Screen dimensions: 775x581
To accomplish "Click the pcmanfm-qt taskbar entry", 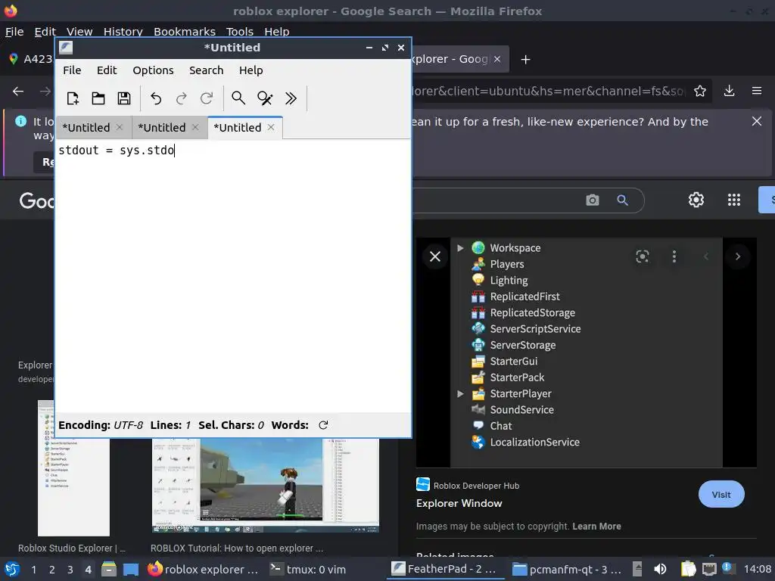I will (x=566, y=570).
